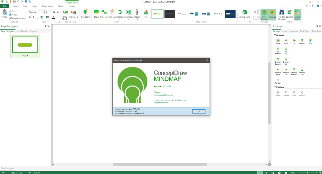Image resolution: width=322 pixels, height=174 pixels.
Task: Open the Share ribbon tab
Action: [x=61, y=6]
